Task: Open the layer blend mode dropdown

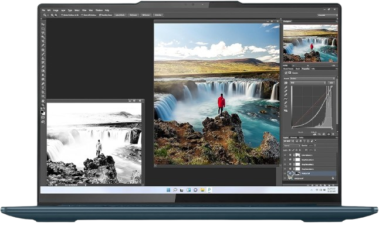Action: [292, 146]
